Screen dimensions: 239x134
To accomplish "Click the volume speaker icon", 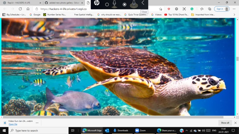I will click(x=203, y=130).
